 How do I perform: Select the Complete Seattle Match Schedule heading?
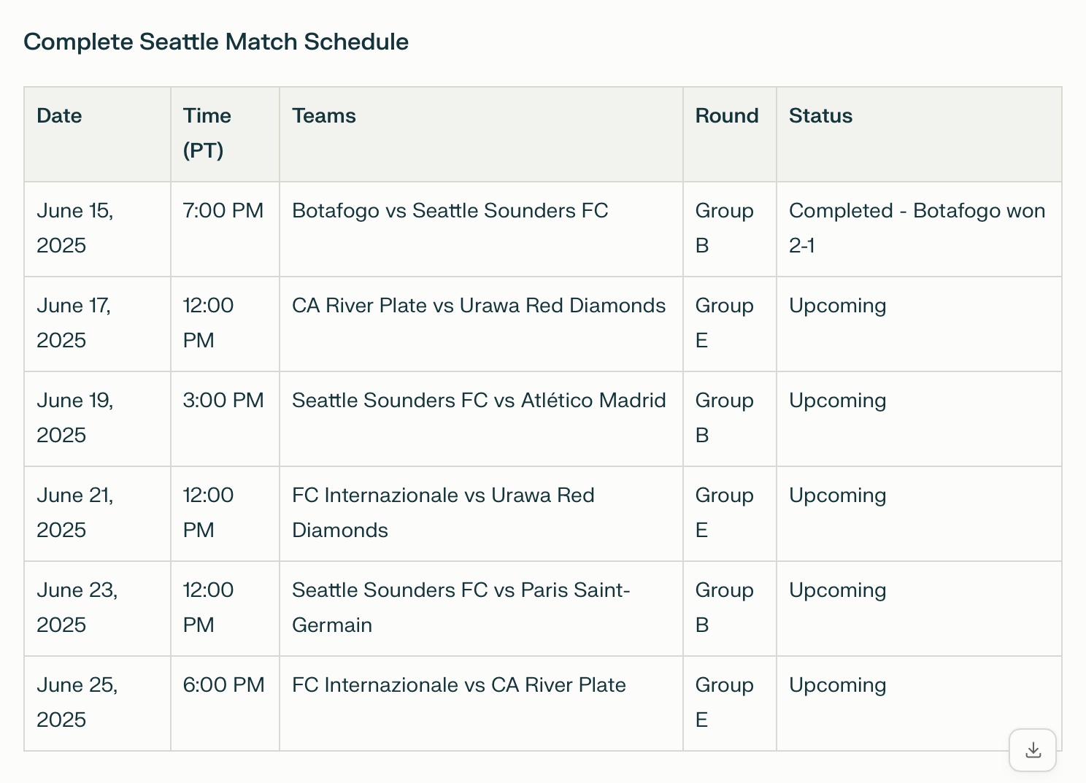[x=216, y=42]
